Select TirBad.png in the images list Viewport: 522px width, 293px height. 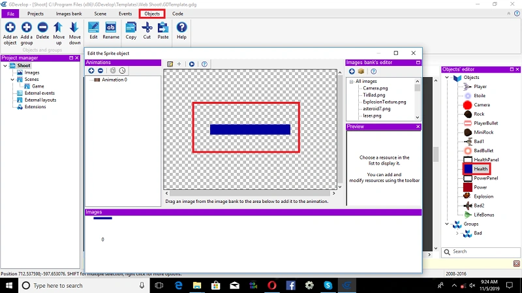click(374, 95)
